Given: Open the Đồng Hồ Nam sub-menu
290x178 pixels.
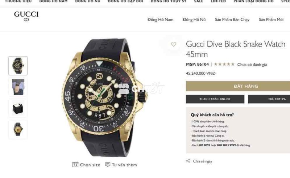Looking at the screenshot, I should coord(160,19).
